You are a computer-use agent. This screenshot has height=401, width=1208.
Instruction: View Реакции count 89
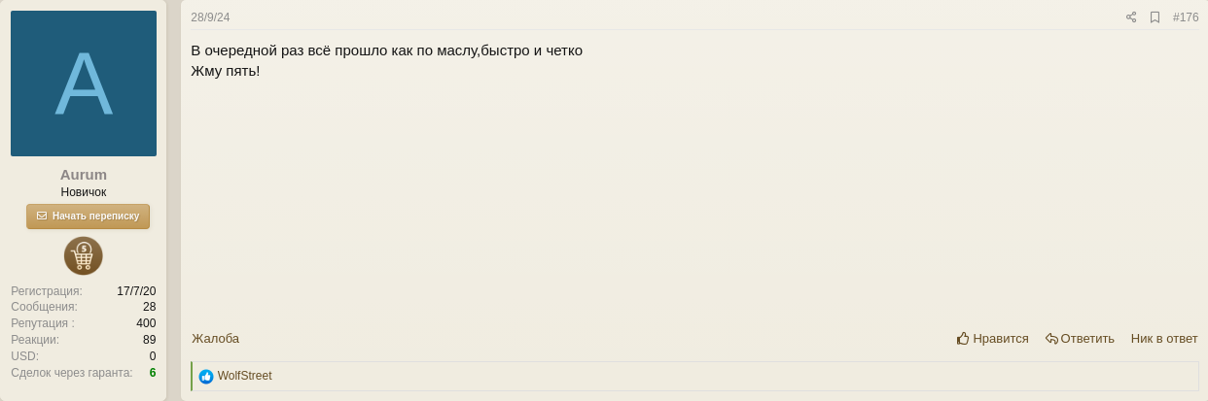(149, 340)
